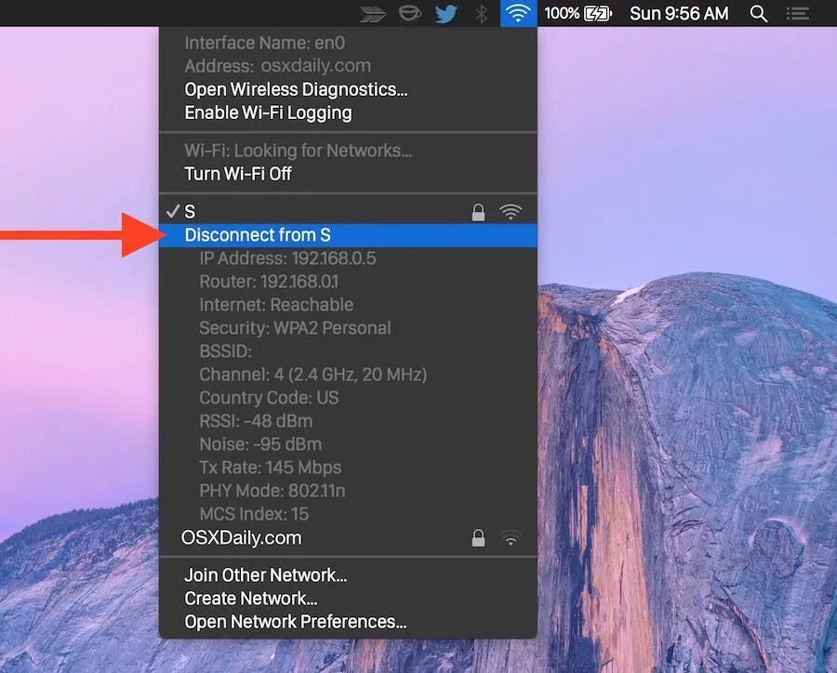Image resolution: width=837 pixels, height=673 pixels.
Task: Click the PHY Mode: 802.11n line
Action: [x=272, y=491]
